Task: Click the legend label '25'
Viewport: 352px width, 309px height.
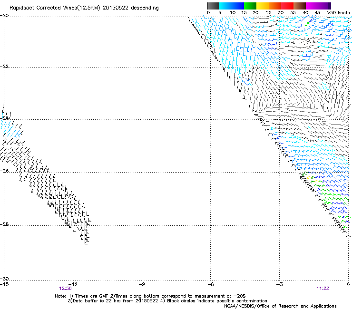Action: click(269, 13)
